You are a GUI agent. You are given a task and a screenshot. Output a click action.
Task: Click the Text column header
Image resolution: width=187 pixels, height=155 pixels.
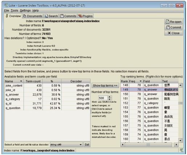pyautogui.click(x=170, y=81)
